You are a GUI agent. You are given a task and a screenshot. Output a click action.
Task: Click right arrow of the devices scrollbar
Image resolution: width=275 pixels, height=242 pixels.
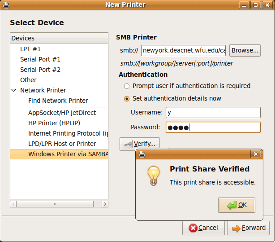pyautogui.click(x=105, y=204)
